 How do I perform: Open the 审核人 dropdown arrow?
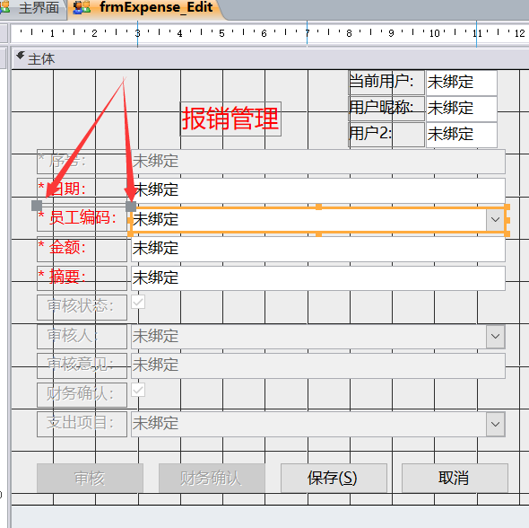pyautogui.click(x=495, y=337)
